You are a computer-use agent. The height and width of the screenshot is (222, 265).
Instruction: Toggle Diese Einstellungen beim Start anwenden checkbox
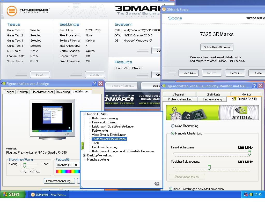[170, 189]
